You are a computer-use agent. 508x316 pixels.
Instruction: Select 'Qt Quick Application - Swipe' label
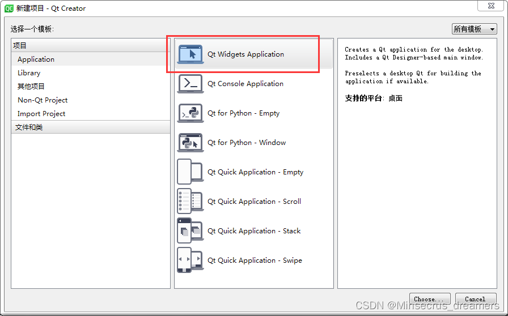[255, 261]
